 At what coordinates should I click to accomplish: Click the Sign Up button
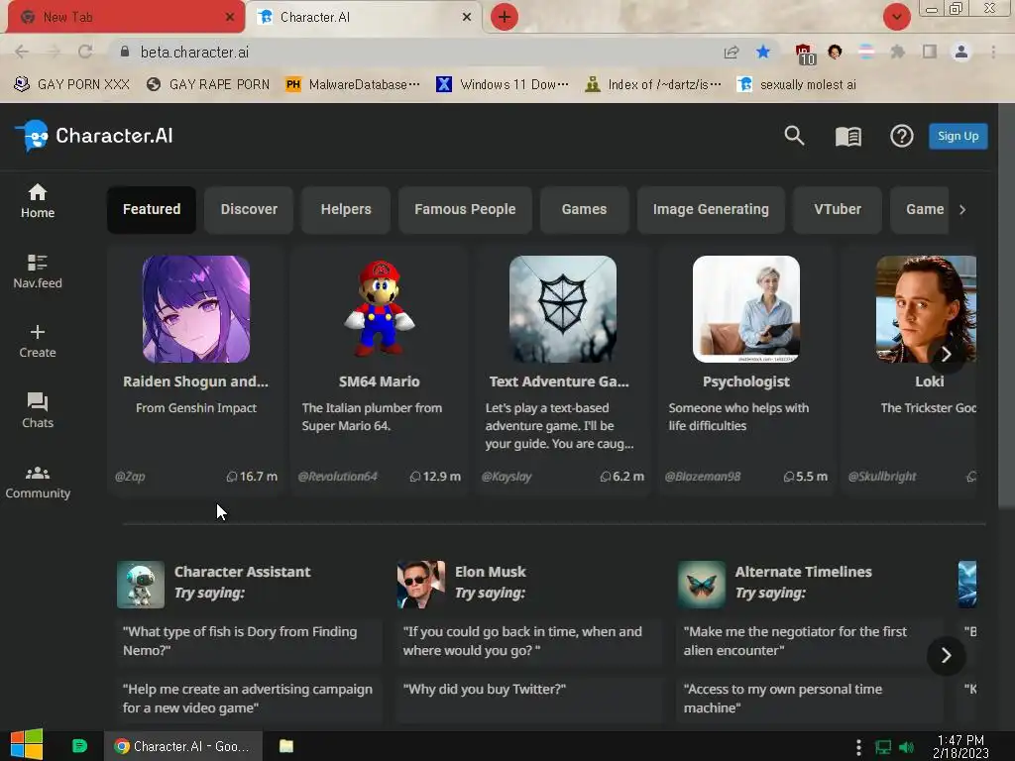pos(959,136)
